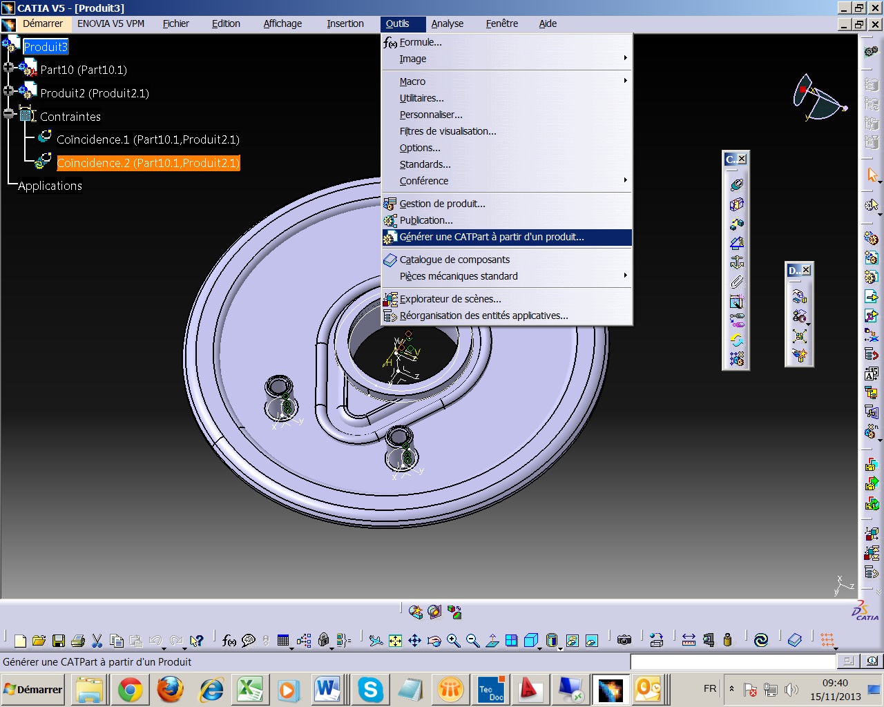Click the 3D compass in the viewport
The image size is (884, 707).
pyautogui.click(x=819, y=99)
